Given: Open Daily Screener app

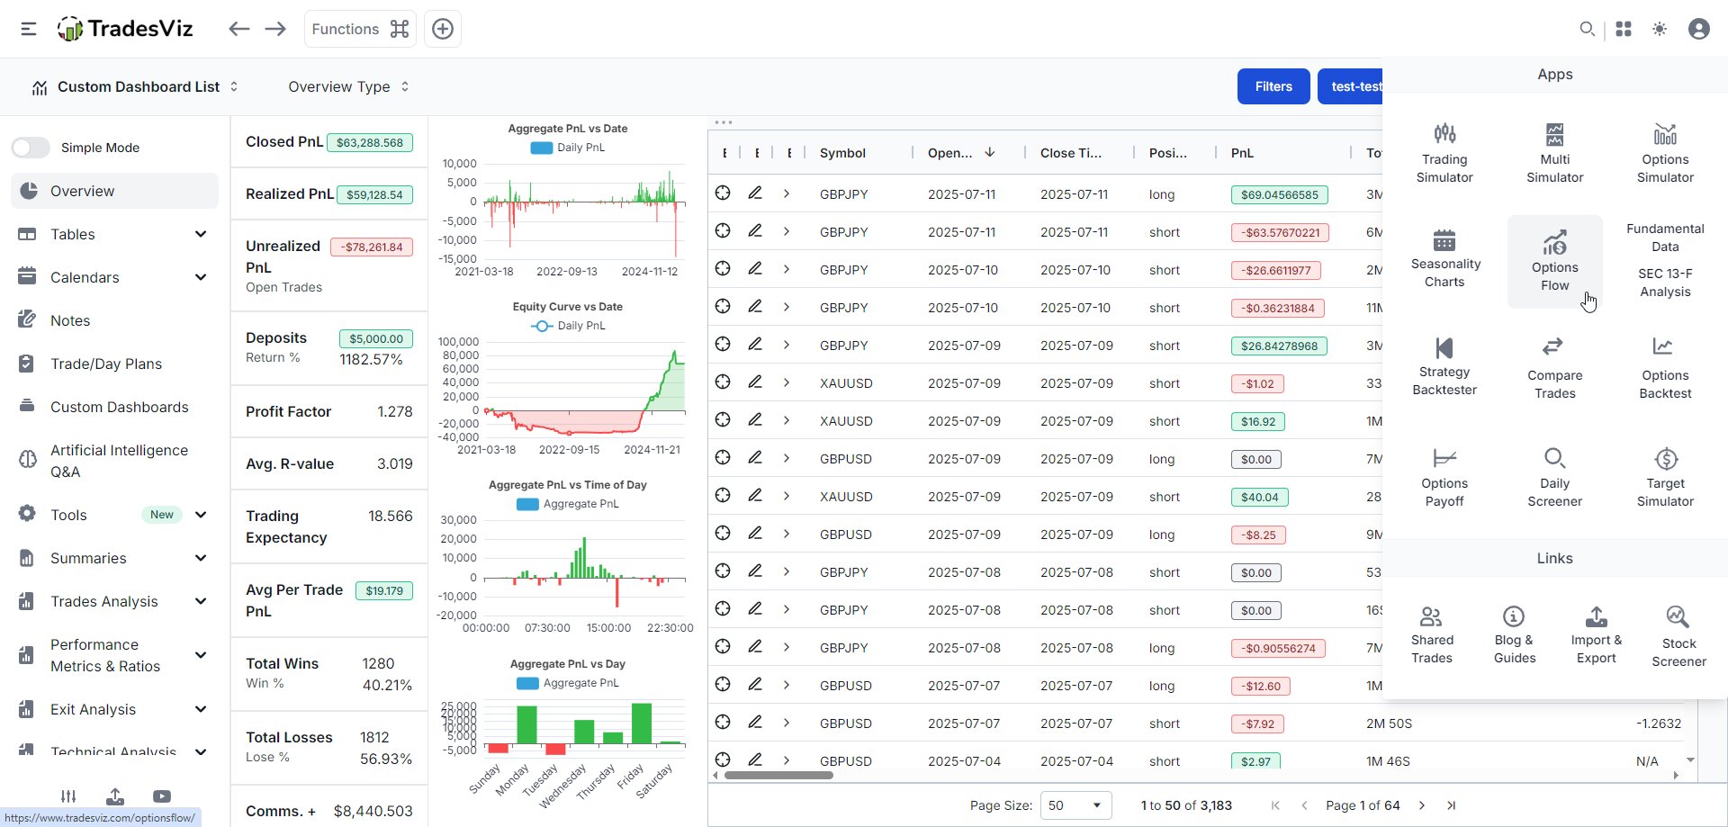Looking at the screenshot, I should 1554,477.
